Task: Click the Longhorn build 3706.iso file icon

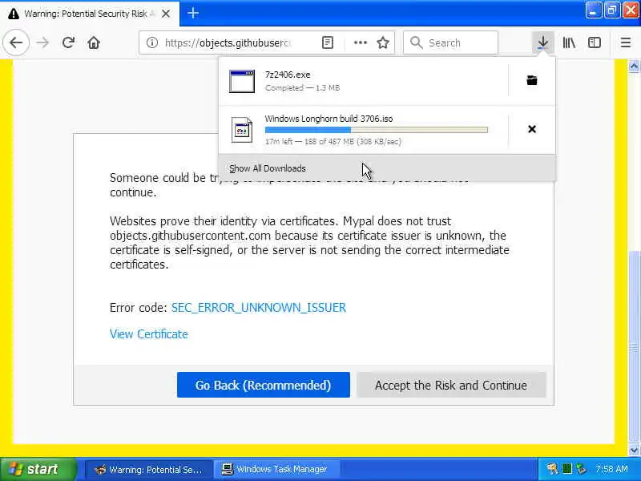Action: pyautogui.click(x=242, y=130)
